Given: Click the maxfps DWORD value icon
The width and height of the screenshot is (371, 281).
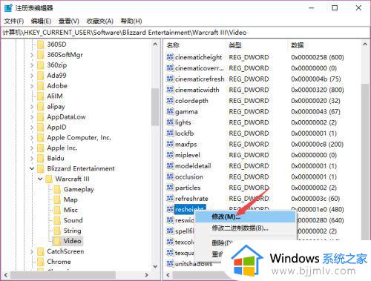Looking at the screenshot, I should click(x=170, y=145).
